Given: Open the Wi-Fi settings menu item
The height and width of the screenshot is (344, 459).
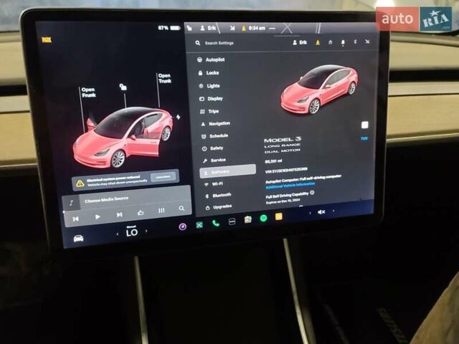Looking at the screenshot, I should coord(217,183).
